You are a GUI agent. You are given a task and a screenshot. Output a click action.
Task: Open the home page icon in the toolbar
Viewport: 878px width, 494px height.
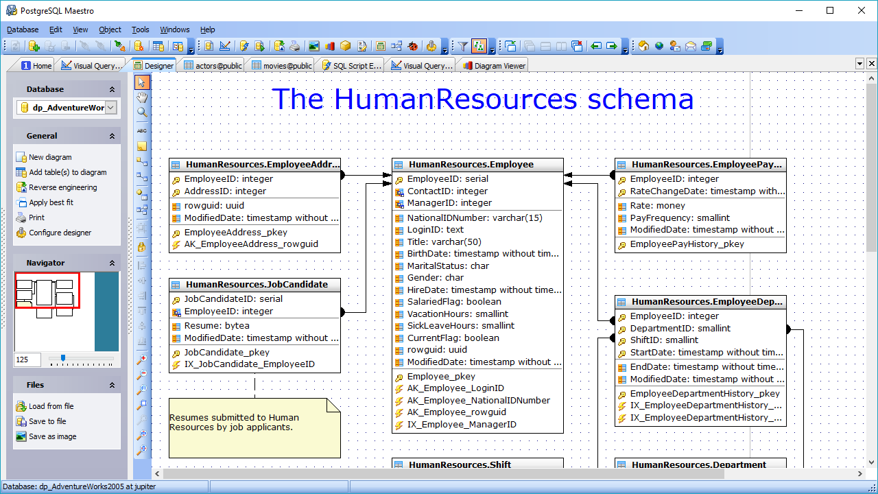click(x=643, y=46)
